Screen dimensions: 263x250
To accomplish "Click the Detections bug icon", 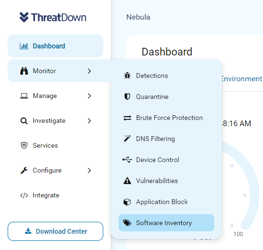I will tap(127, 76).
